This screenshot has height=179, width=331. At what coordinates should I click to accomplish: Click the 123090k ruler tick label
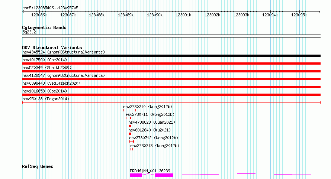[155, 15]
